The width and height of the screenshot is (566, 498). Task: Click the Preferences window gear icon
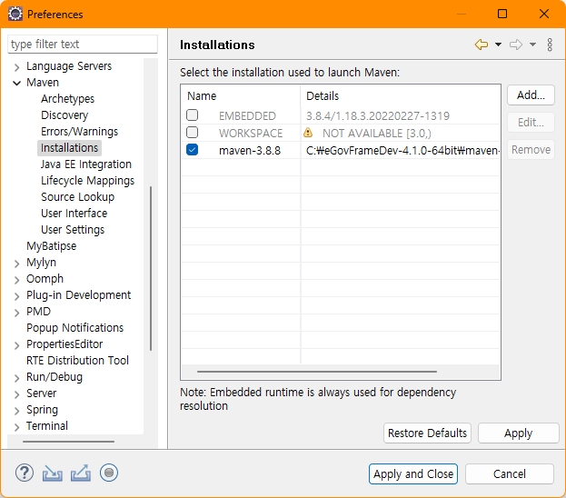(15, 14)
